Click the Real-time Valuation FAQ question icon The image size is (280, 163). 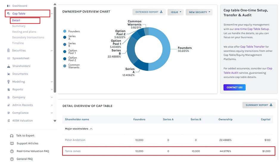click(x=12, y=151)
